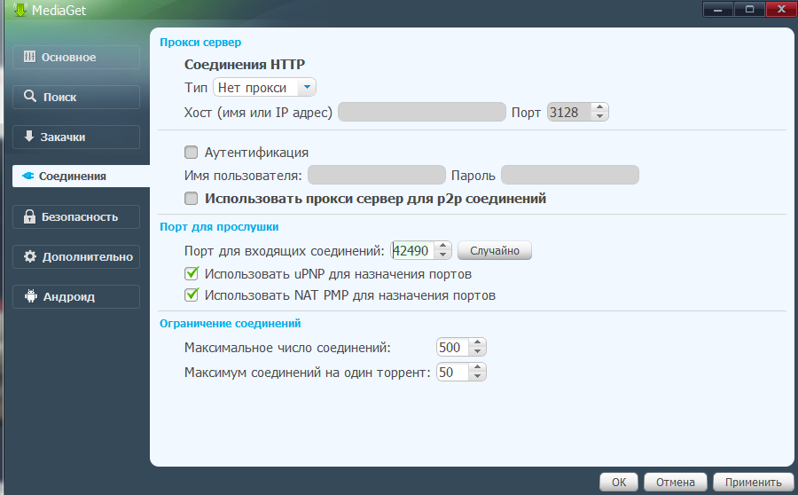Decrease incoming port 42490 with down arrow

coord(442,255)
